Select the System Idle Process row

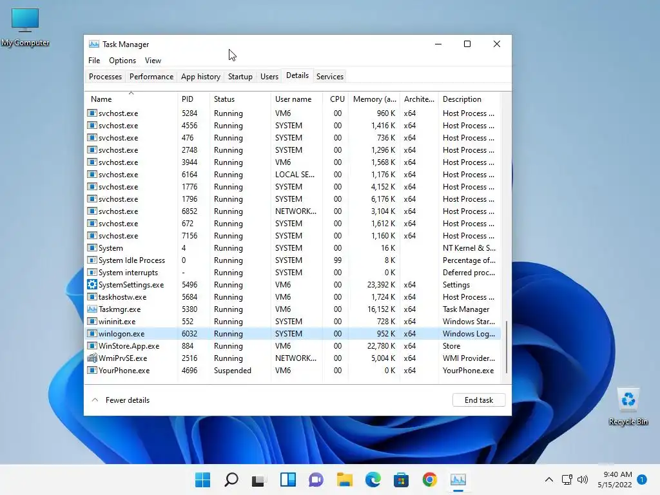[x=293, y=260]
